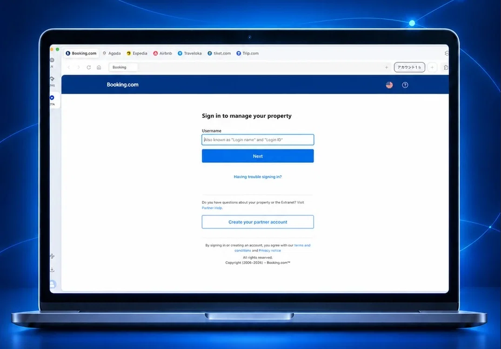Click the home icon in the toolbar
Screen dimensions: 501x349
[x=99, y=67]
